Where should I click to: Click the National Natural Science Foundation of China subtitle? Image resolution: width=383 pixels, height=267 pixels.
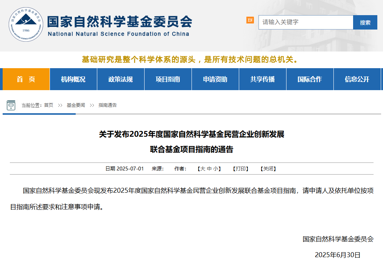pyautogui.click(x=118, y=34)
